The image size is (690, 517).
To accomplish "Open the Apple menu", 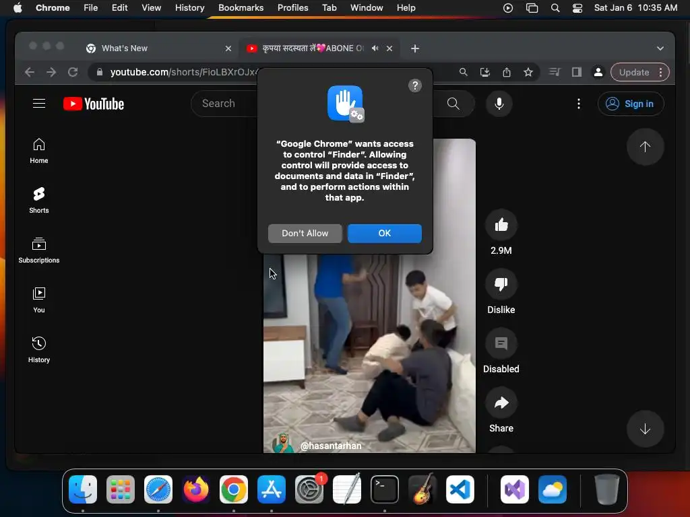I will coord(18,8).
